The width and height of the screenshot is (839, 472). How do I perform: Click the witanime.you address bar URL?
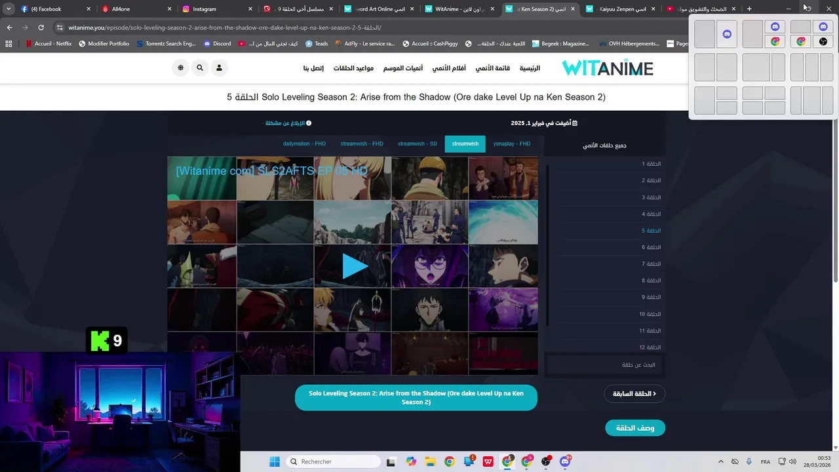[224, 28]
